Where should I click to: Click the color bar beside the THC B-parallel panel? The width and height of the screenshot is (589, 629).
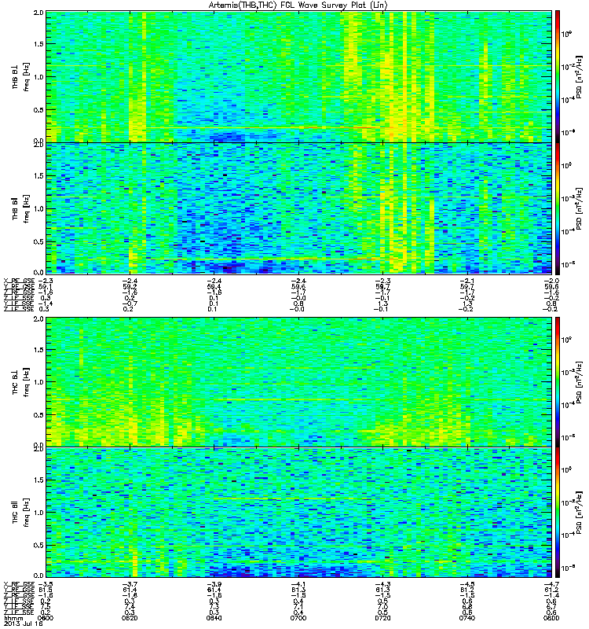[558, 513]
